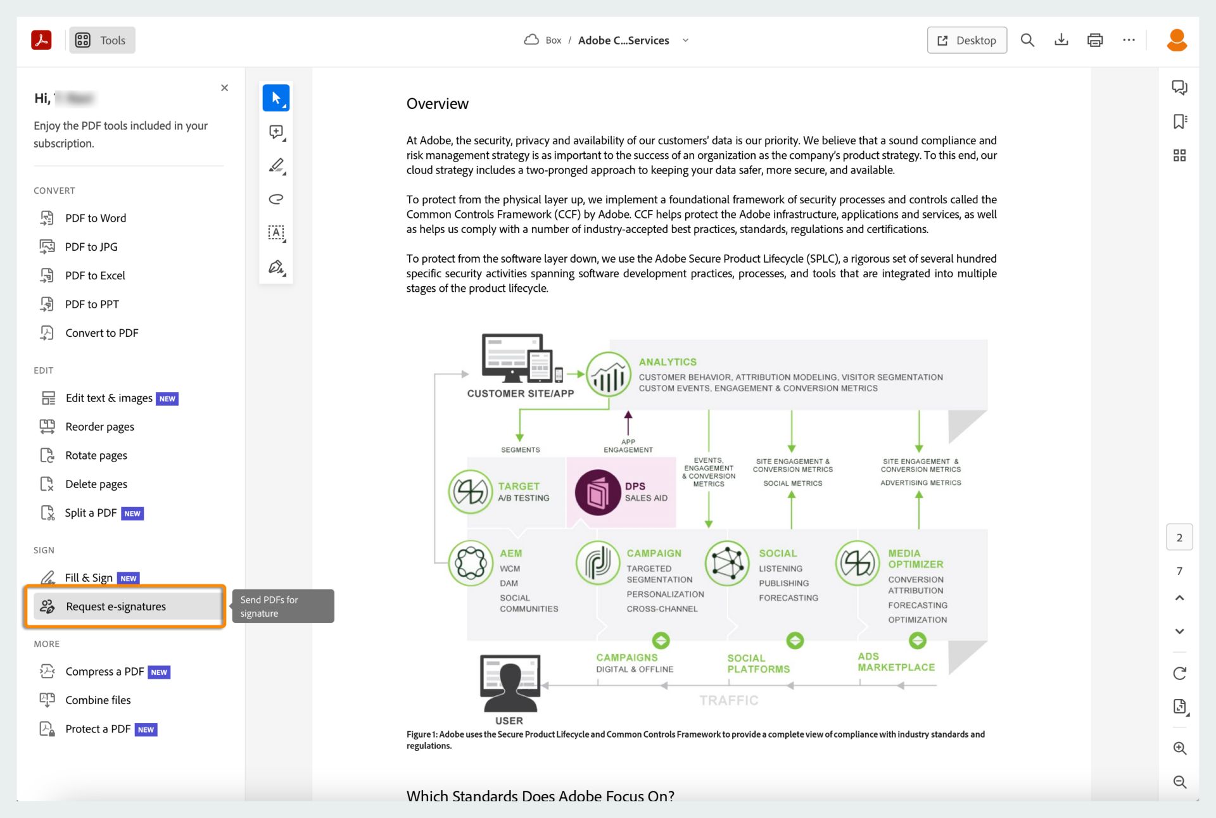
Task: Click the Tools menu tab
Action: 102,39
